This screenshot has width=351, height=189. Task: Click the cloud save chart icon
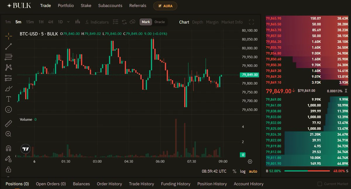133,22
